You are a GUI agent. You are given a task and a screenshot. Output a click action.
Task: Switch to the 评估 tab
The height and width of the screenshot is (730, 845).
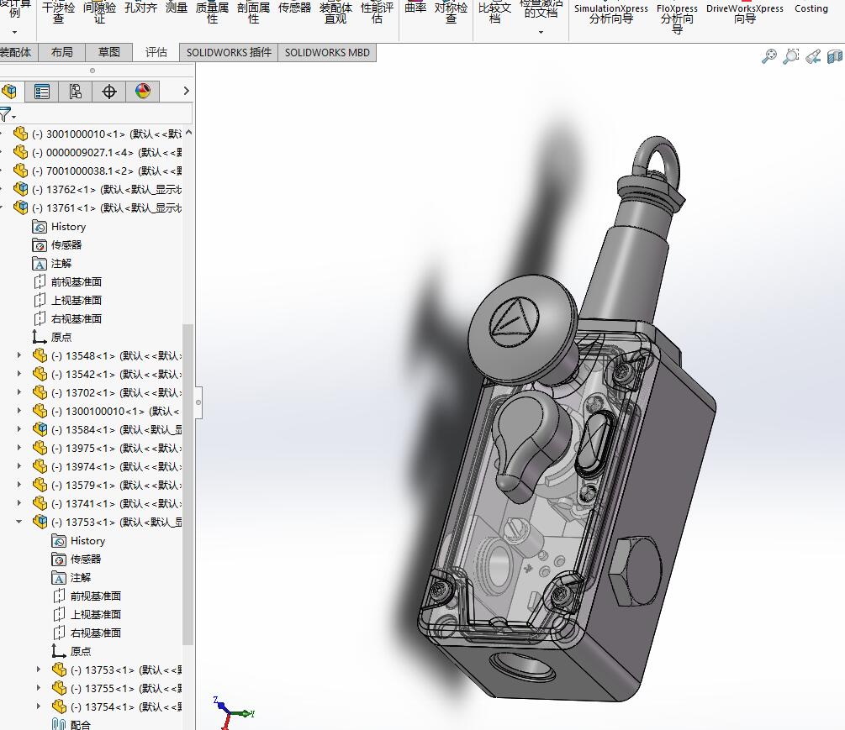tap(156, 52)
